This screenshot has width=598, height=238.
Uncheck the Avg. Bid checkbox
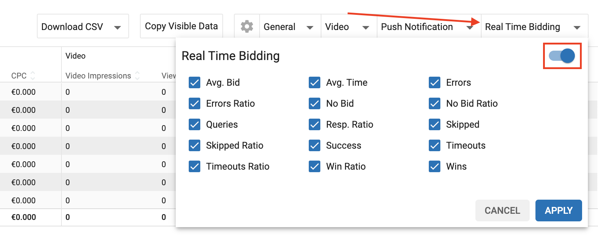[195, 82]
